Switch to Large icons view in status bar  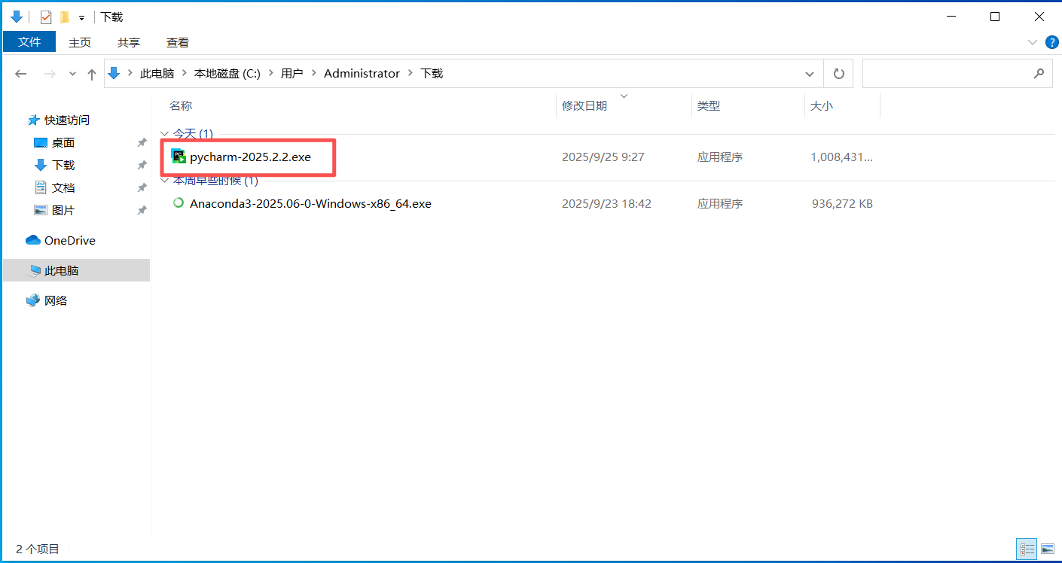[x=1047, y=549]
